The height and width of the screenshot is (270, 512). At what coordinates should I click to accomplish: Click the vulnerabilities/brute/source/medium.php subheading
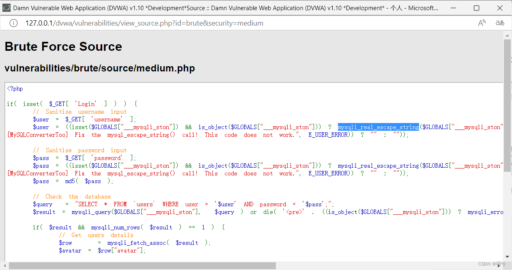(100, 68)
